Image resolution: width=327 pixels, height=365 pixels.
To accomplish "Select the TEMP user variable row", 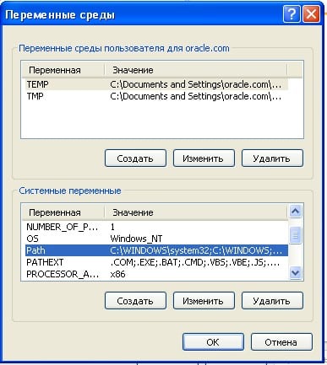I will 156,84.
